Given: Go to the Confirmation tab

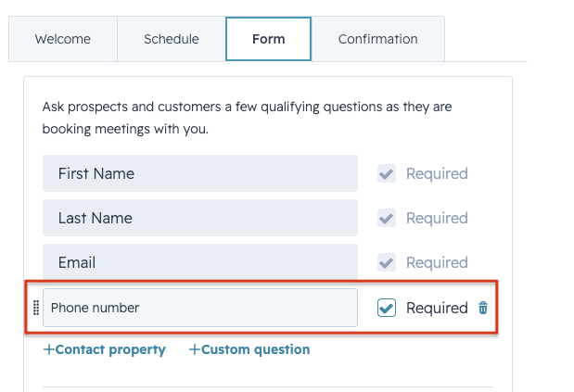Looking at the screenshot, I should 377,39.
